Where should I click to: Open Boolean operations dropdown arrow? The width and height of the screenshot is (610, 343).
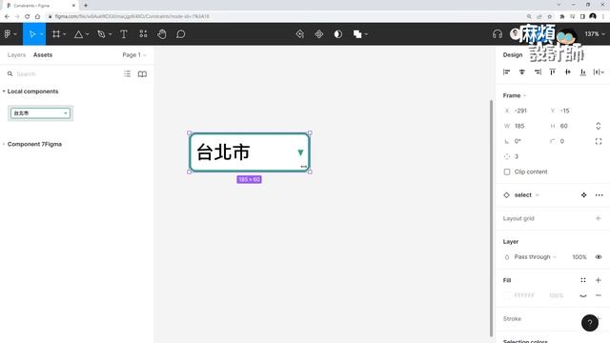pos(366,34)
